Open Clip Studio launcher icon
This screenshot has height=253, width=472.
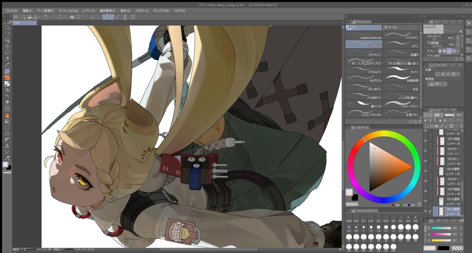coord(15,17)
